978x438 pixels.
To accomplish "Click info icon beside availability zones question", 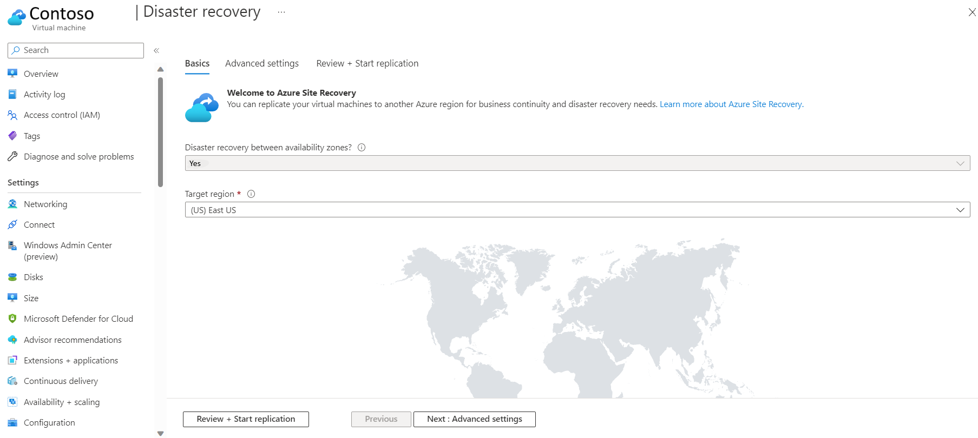I will point(362,148).
